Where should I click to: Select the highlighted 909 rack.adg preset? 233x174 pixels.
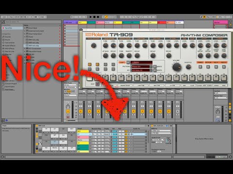click(42, 45)
